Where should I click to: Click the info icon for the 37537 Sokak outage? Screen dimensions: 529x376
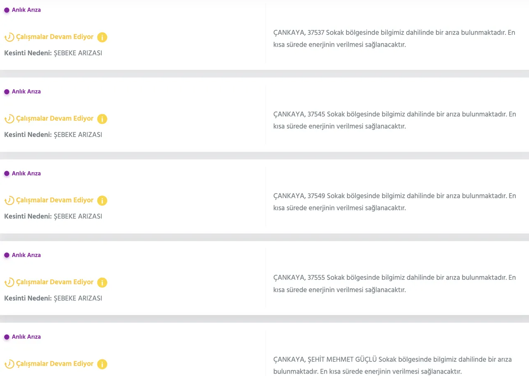click(102, 37)
